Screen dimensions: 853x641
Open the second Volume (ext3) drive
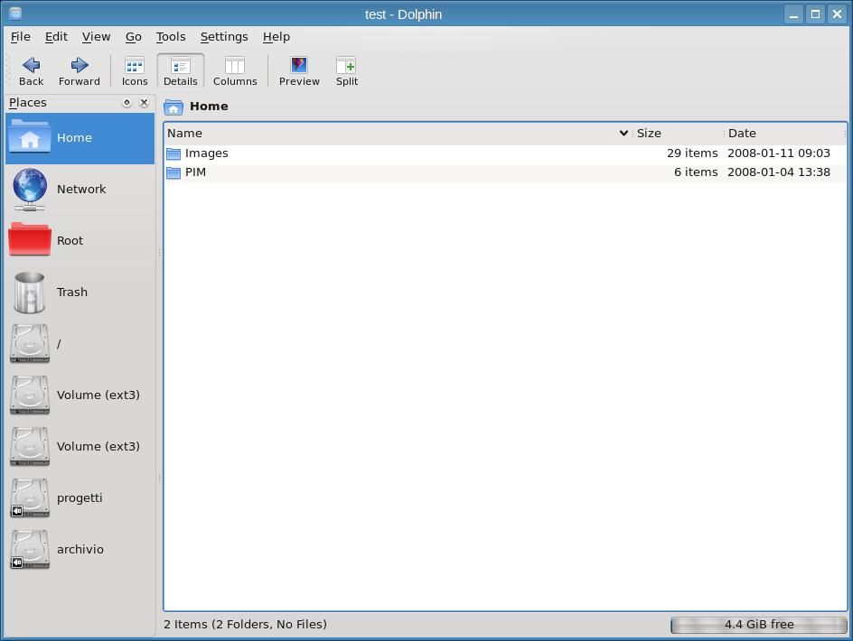click(80, 447)
